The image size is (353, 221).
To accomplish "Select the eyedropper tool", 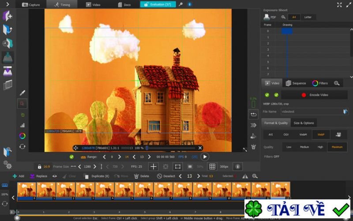I will pos(22,93).
